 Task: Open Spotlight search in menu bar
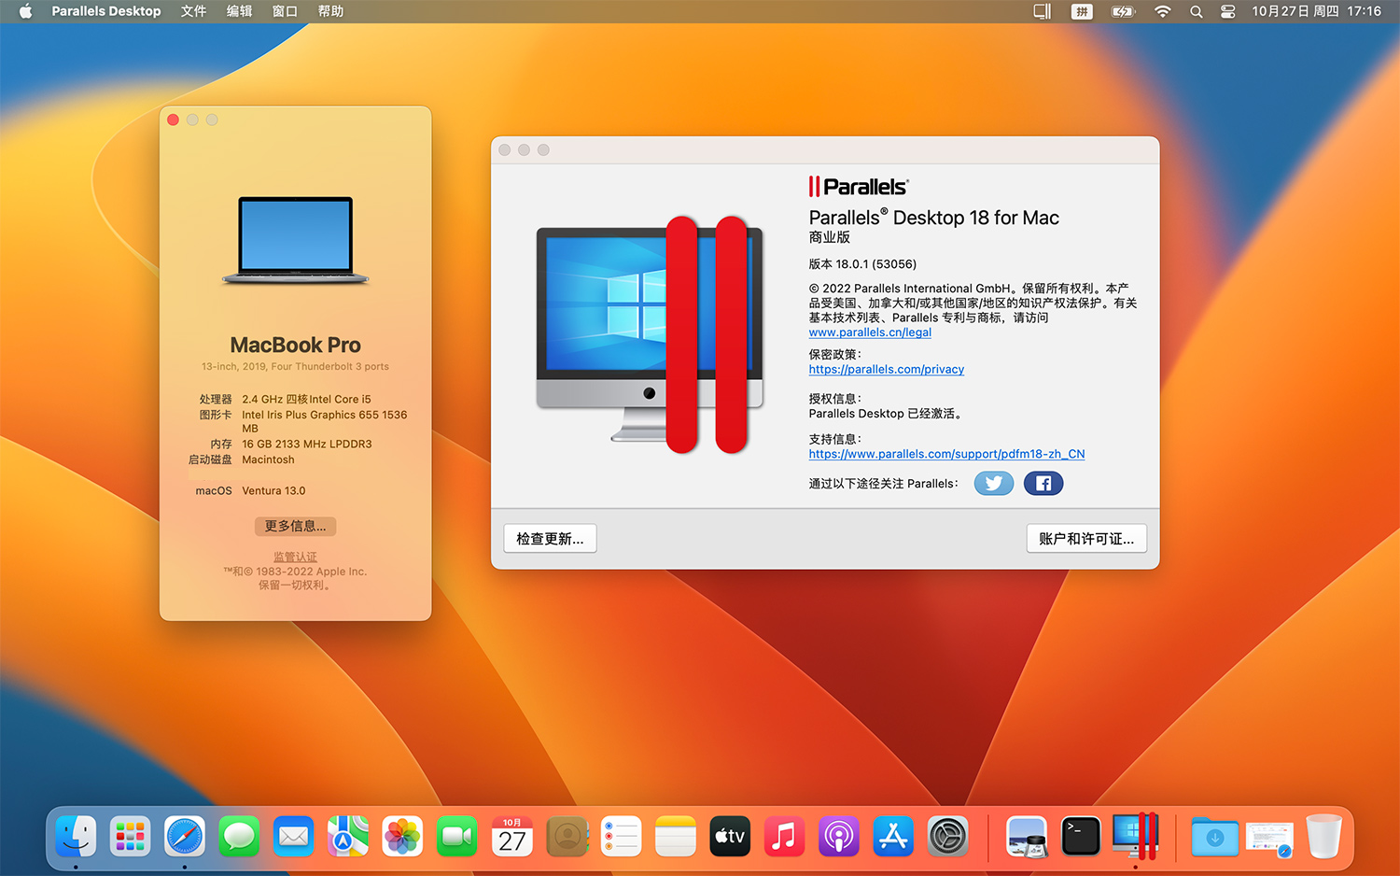point(1196,11)
